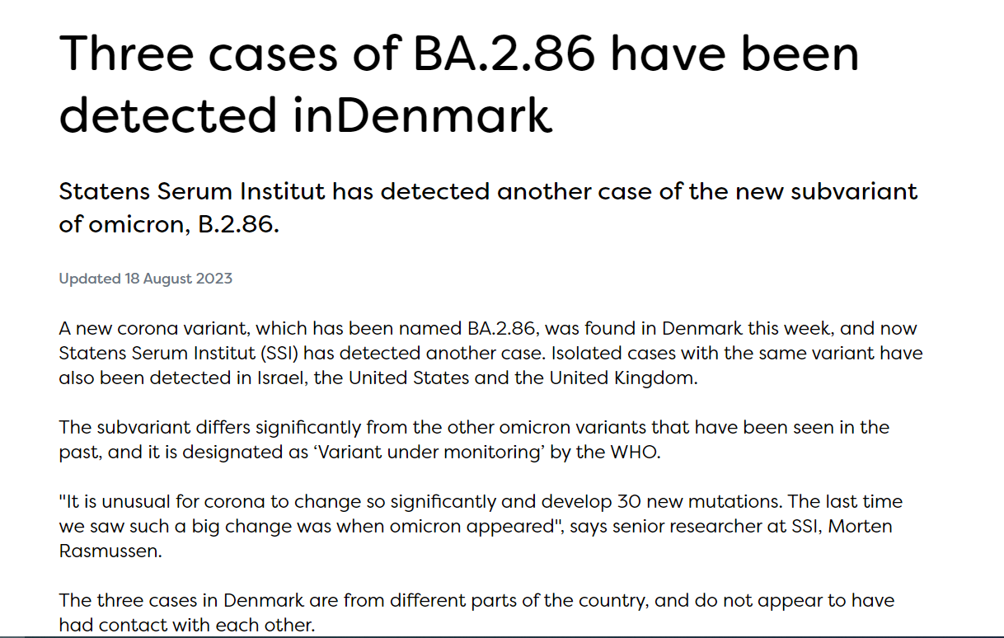The image size is (1004, 638).
Task: Click the paragraph starting "The subvariant differs significantly"
Action: 474,440
